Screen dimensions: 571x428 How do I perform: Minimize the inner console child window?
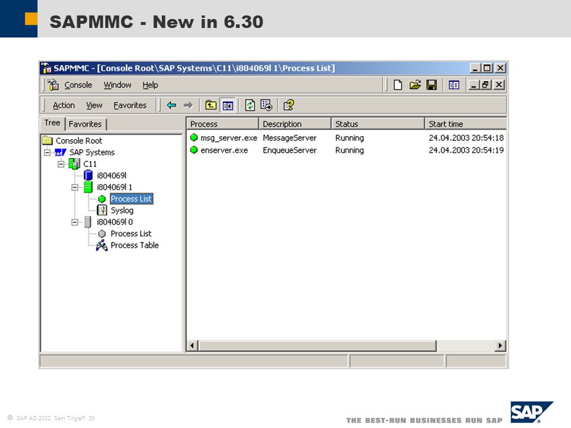pos(473,85)
